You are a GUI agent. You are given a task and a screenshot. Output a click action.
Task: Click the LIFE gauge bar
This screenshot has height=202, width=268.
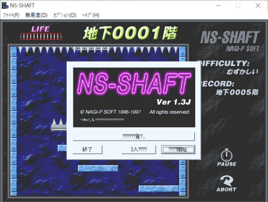(x=41, y=36)
